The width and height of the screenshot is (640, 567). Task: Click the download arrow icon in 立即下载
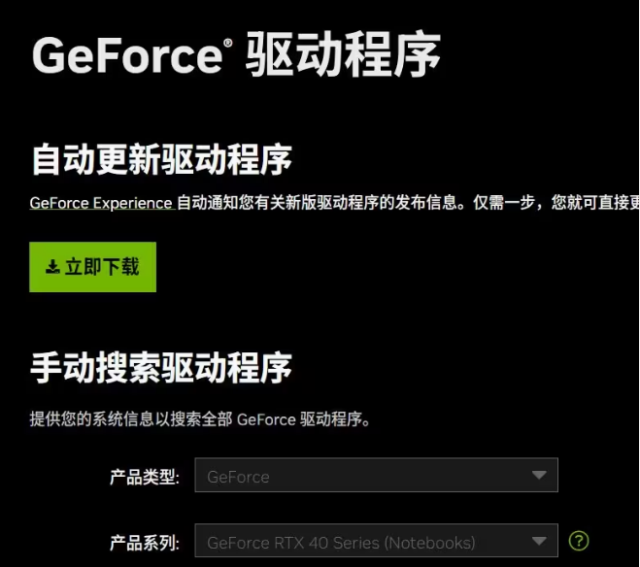[52, 267]
